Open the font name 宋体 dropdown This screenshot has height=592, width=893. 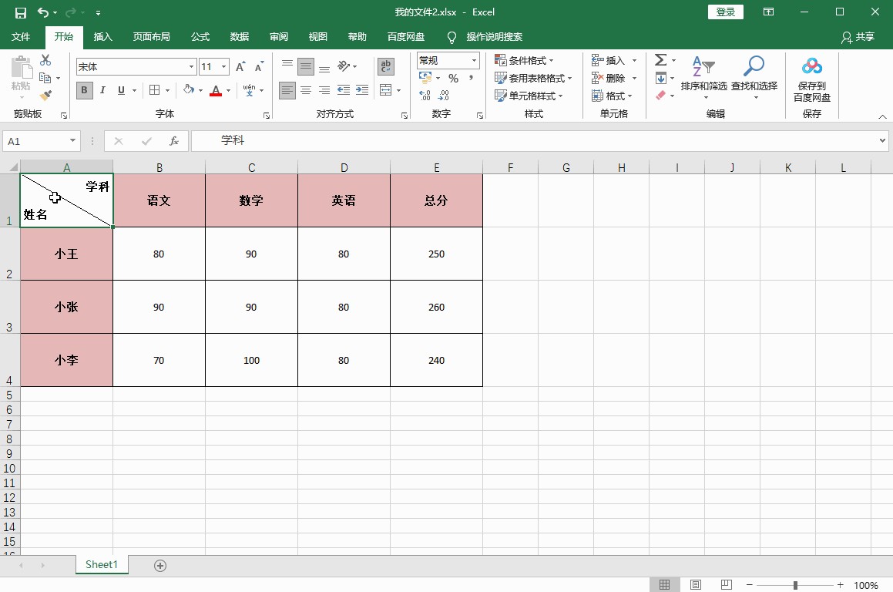(x=191, y=66)
